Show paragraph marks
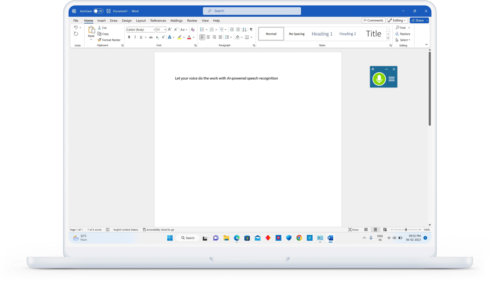Image resolution: width=494 pixels, height=281 pixels. tap(251, 30)
